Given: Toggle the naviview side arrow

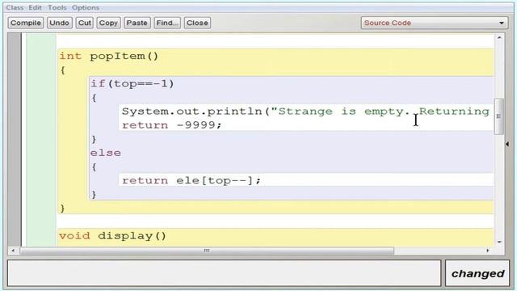Looking at the screenshot, I should 507,144.
